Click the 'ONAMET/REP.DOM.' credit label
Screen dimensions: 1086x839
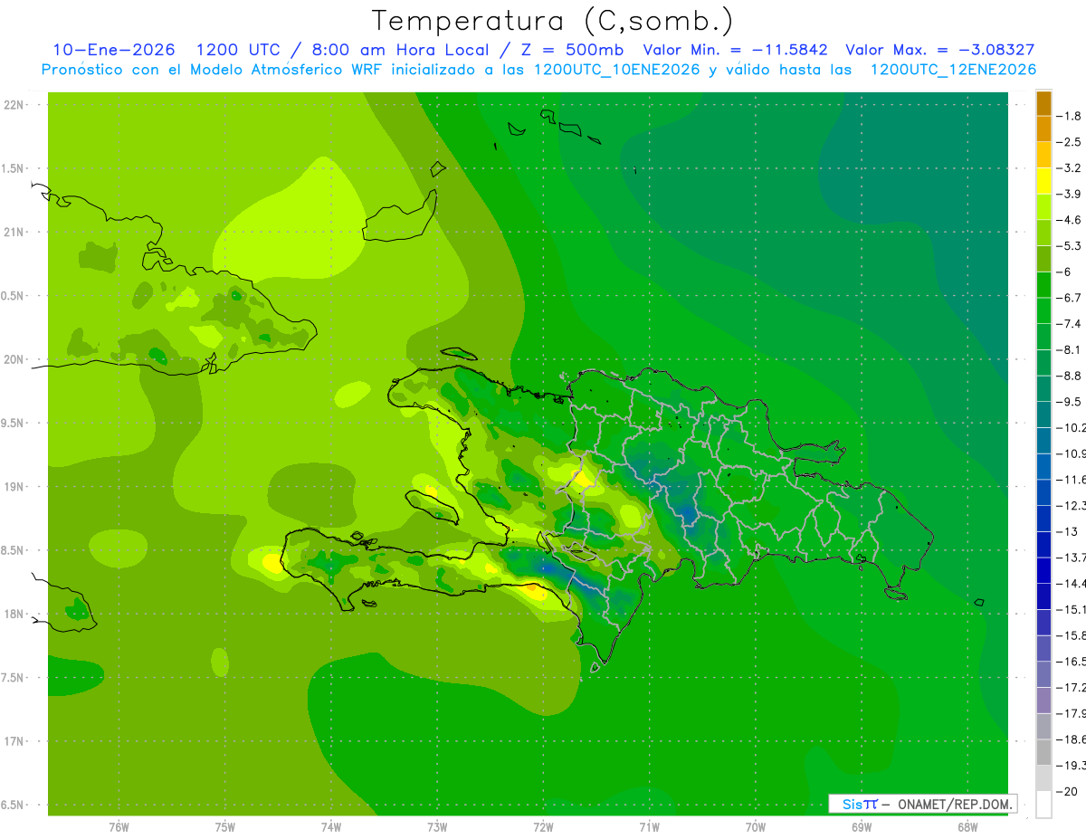point(955,804)
